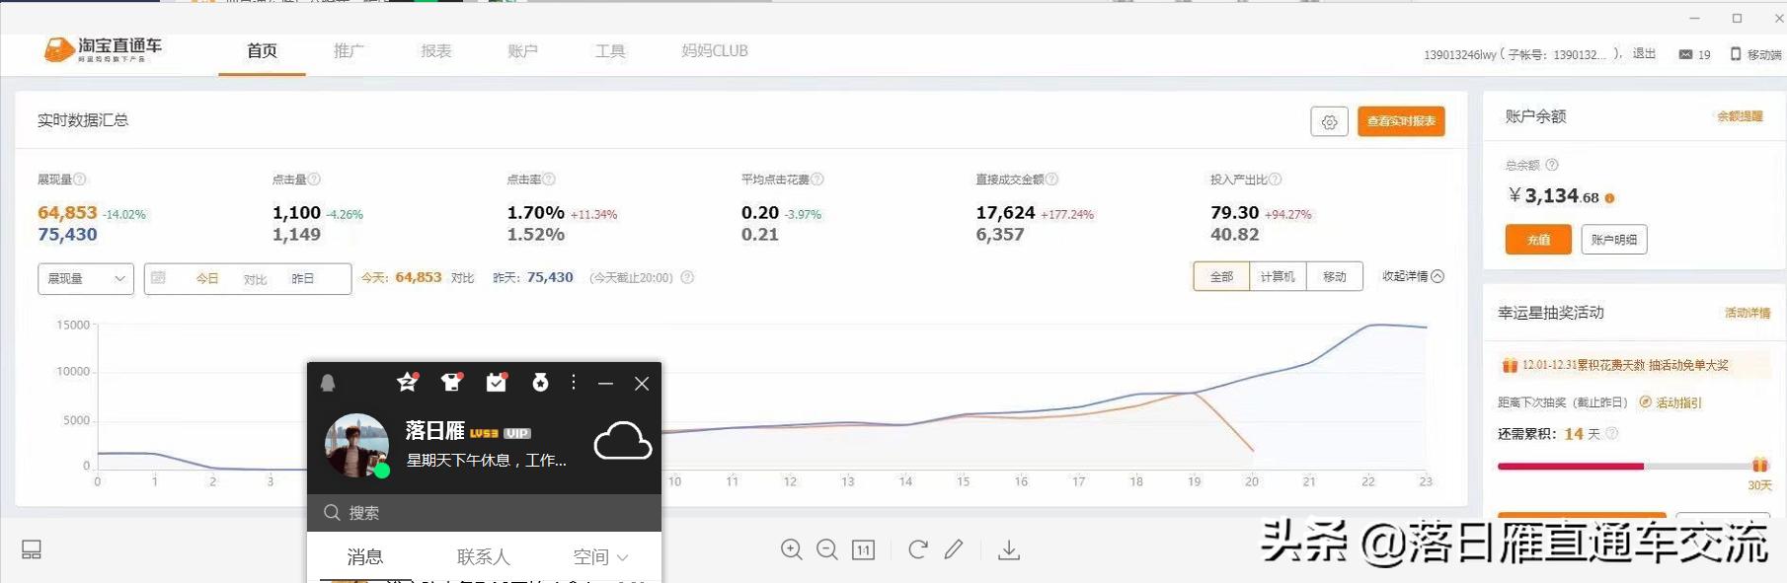Image resolution: width=1787 pixels, height=583 pixels.
Task: Open the 首页 tab
Action: (x=262, y=51)
